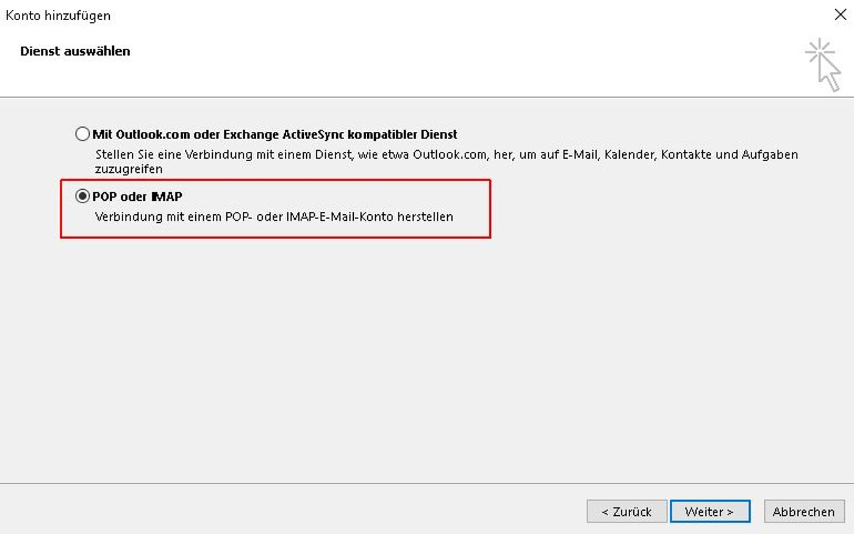Viewport: 854px width, 534px height.
Task: Click the "Exchange ActiveSync kompatibler Dienst" bold label
Action: pos(340,134)
